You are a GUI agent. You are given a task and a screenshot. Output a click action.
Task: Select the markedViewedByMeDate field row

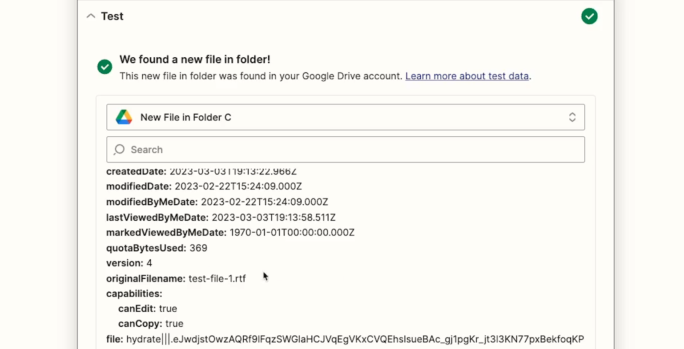point(230,233)
